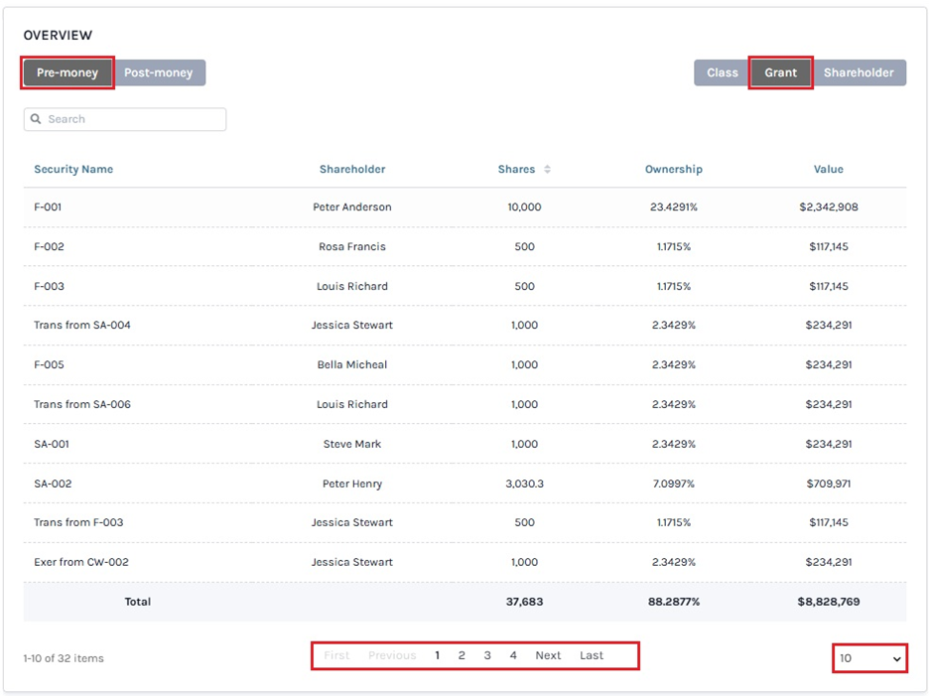Screen dimensions: 933x696
Task: Sort by Ownership column header
Action: coord(673,170)
